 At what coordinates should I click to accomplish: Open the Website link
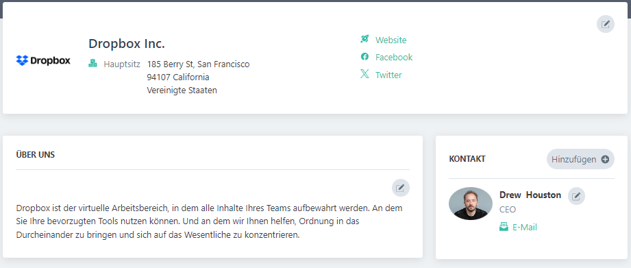(x=391, y=40)
